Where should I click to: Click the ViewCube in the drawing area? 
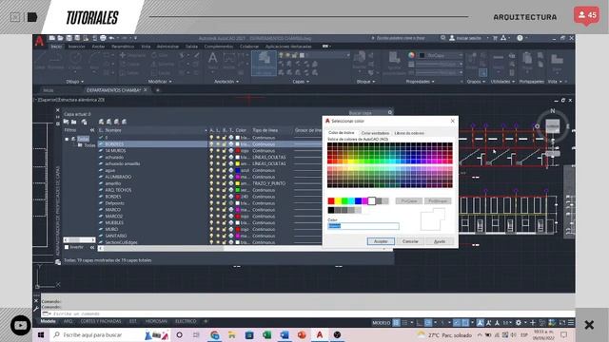click(552, 126)
